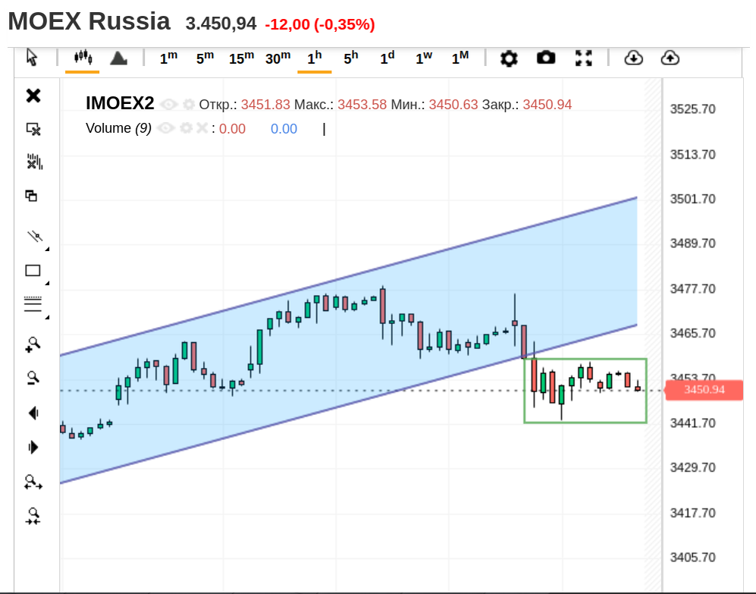Move chart right with the arrow

pos(33,448)
